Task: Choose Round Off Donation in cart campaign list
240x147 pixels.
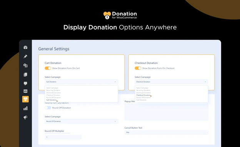Action: (x=53, y=97)
